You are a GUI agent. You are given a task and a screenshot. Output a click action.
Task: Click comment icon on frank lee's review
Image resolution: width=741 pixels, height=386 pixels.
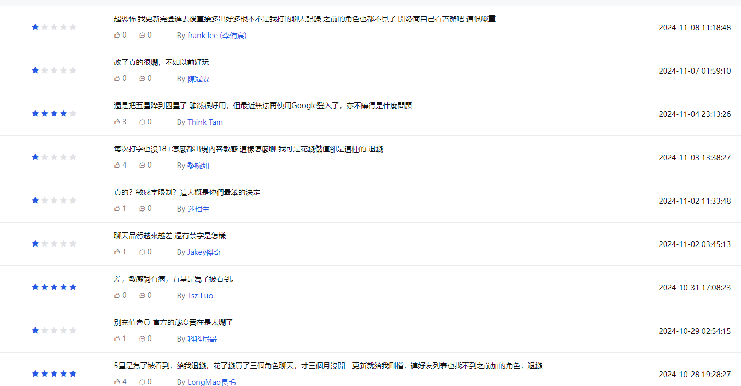click(142, 35)
